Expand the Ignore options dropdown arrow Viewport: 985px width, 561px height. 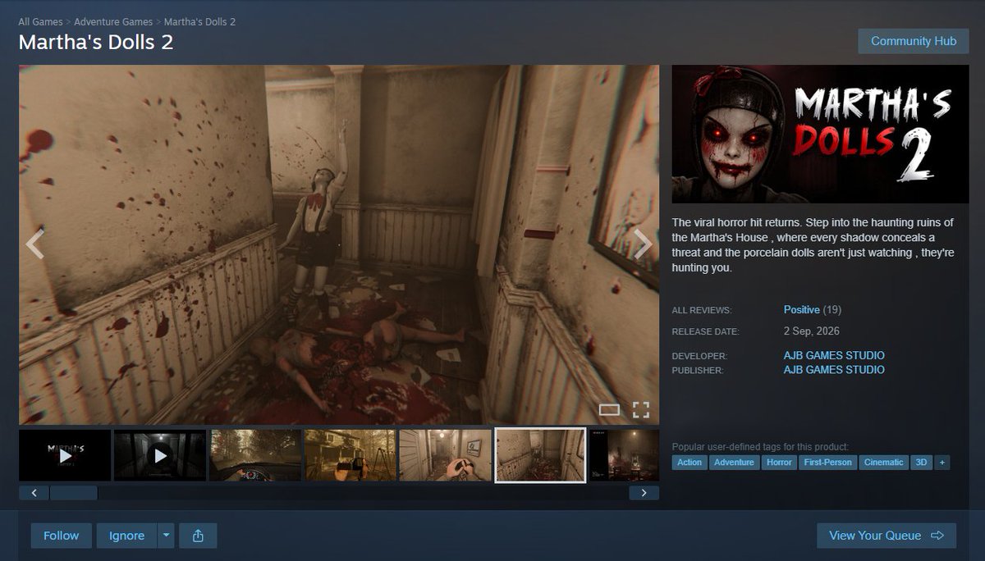[x=166, y=536]
